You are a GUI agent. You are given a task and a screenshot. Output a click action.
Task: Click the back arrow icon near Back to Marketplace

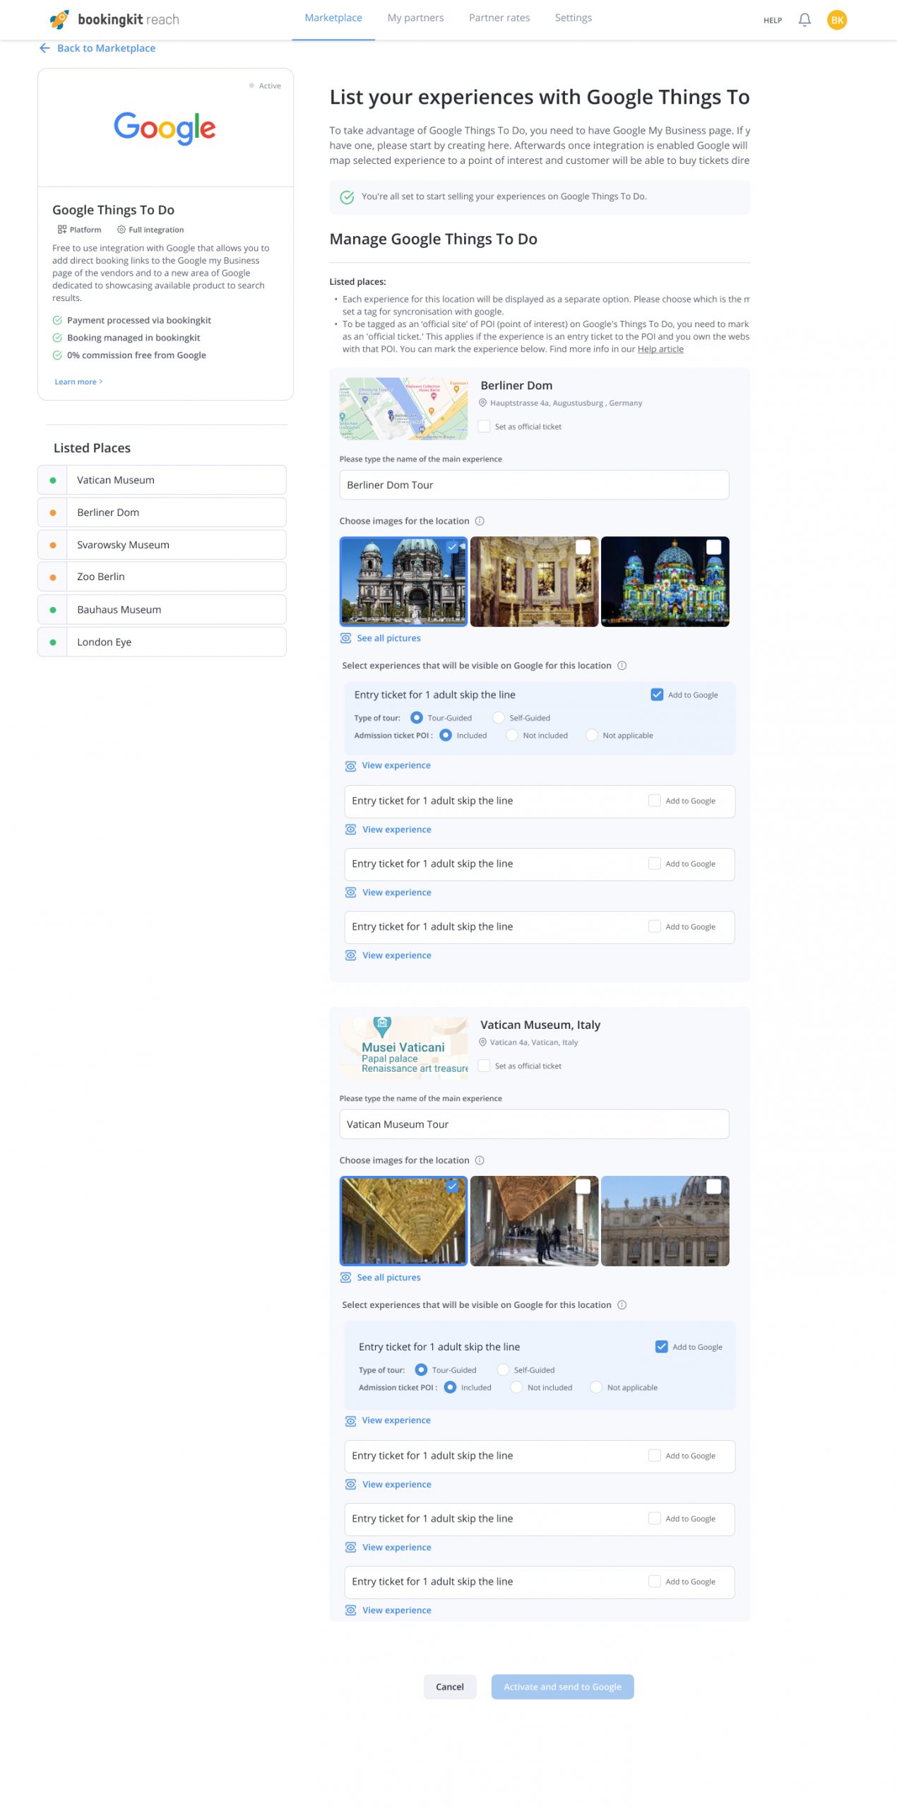(44, 48)
